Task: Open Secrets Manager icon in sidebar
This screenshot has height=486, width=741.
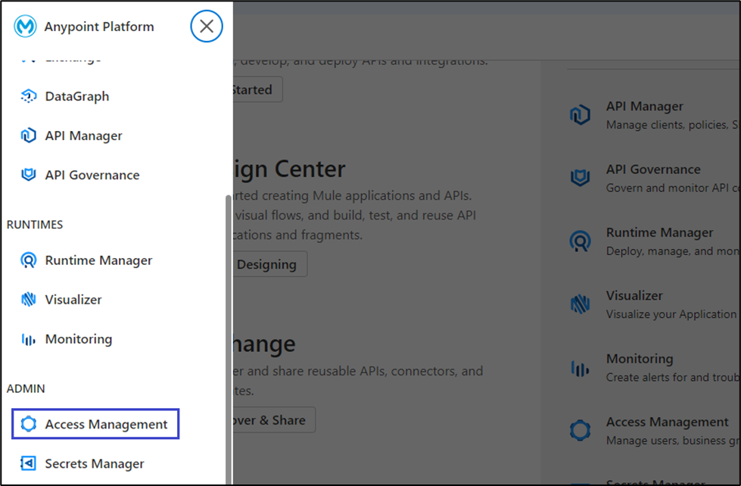Action: [x=29, y=463]
